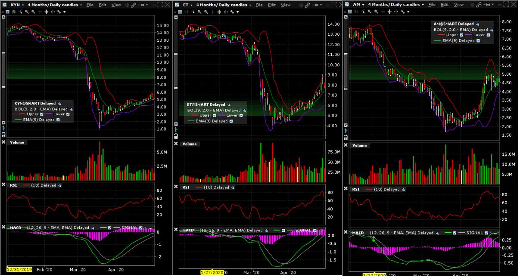Close the Volume panel in KYN chart

pyautogui.click(x=3, y=142)
